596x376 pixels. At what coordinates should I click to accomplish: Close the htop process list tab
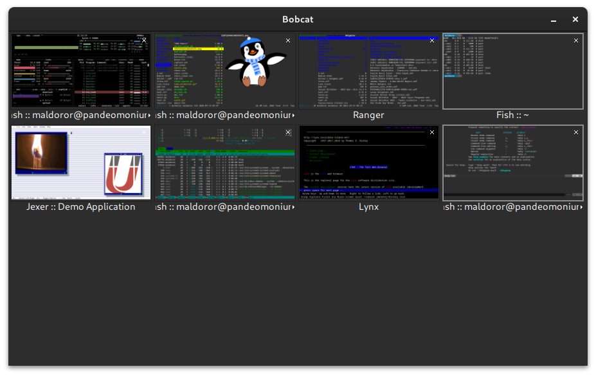pyautogui.click(x=288, y=132)
